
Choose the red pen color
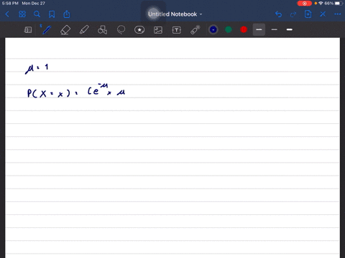click(244, 29)
